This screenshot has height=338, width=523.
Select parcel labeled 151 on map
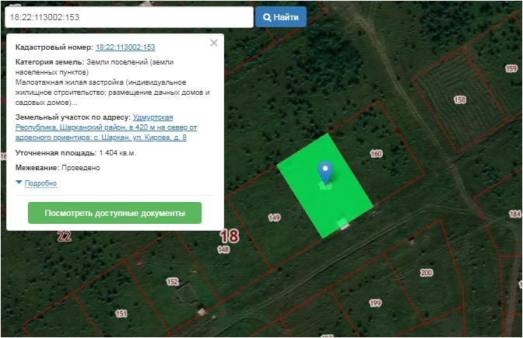coord(121,313)
